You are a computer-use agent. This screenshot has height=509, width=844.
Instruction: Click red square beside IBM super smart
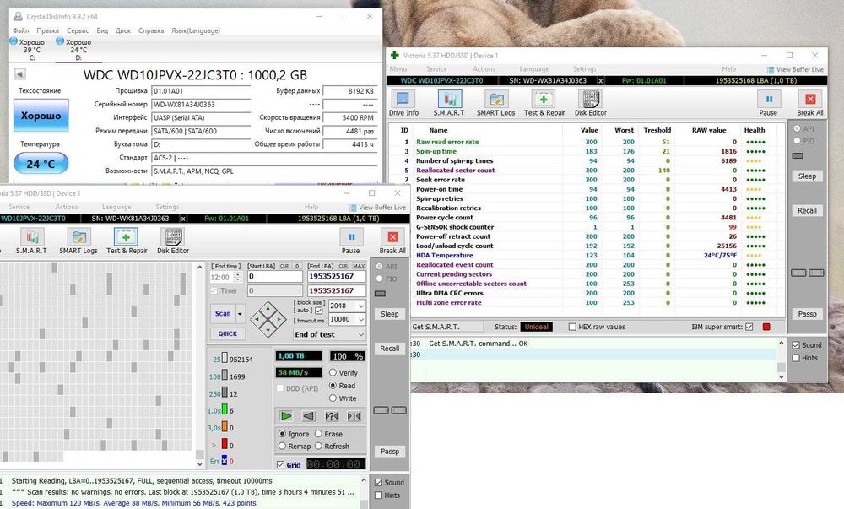click(766, 327)
